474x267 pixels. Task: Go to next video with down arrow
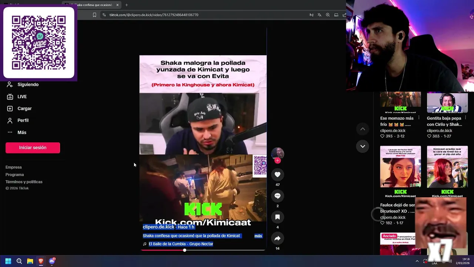pyautogui.click(x=363, y=146)
